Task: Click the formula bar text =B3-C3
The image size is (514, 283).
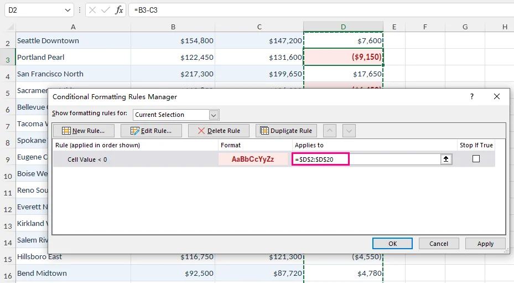Action: (146, 10)
